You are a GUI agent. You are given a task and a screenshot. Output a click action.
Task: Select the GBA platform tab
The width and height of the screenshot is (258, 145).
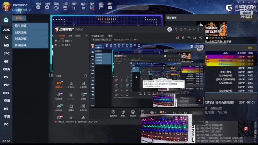pos(6,69)
